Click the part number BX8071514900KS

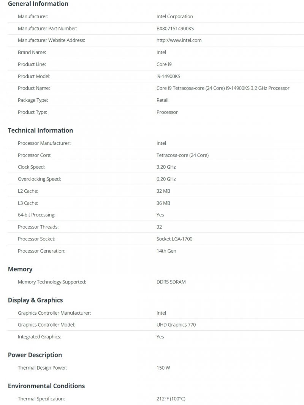(x=178, y=29)
